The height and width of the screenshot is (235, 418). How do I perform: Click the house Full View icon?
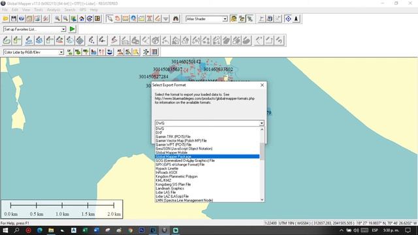tap(82, 19)
